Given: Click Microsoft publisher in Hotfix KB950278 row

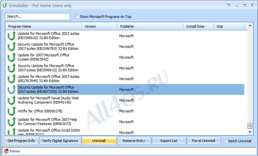Looking at the screenshot, I should pyautogui.click(x=126, y=111).
